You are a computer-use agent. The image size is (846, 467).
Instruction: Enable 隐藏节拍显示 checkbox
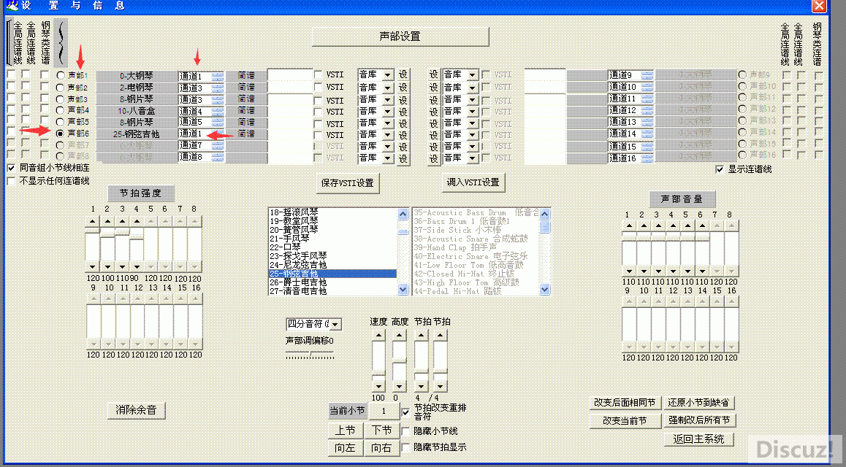[405, 447]
